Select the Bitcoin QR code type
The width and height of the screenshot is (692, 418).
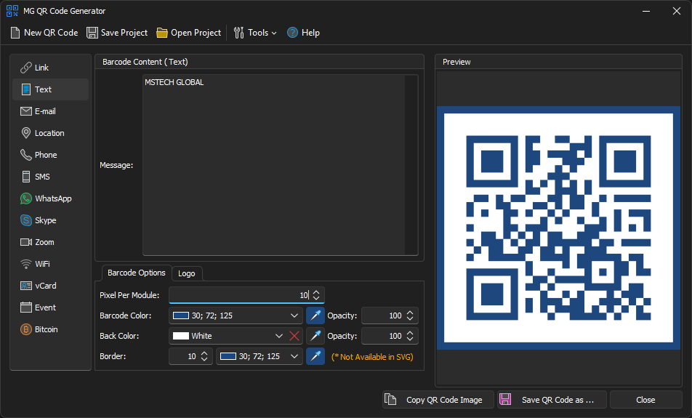pyautogui.click(x=50, y=329)
